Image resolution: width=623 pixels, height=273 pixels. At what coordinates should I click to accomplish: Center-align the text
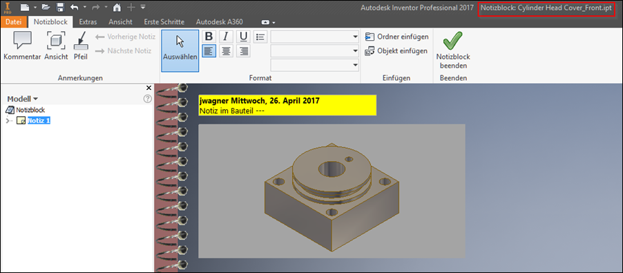(x=226, y=51)
